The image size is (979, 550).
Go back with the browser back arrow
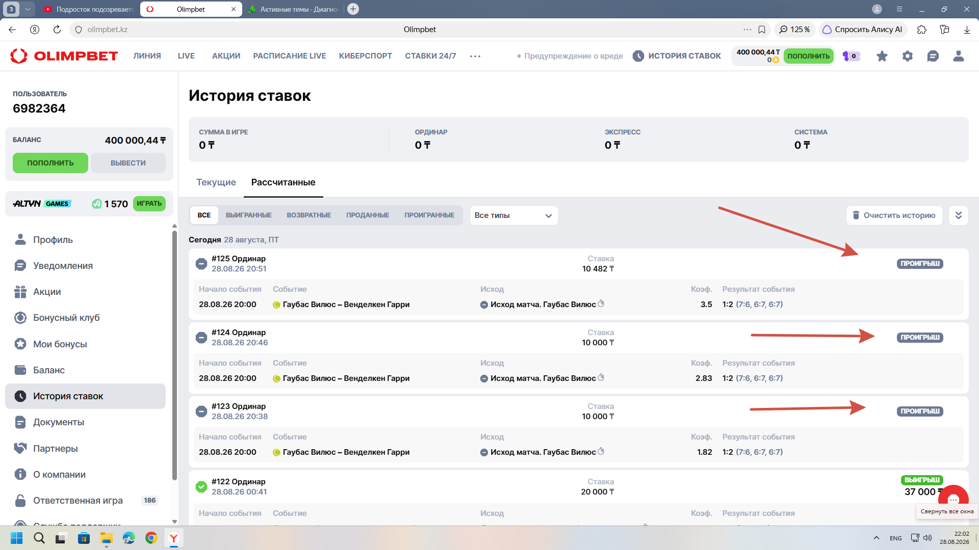tap(12, 30)
